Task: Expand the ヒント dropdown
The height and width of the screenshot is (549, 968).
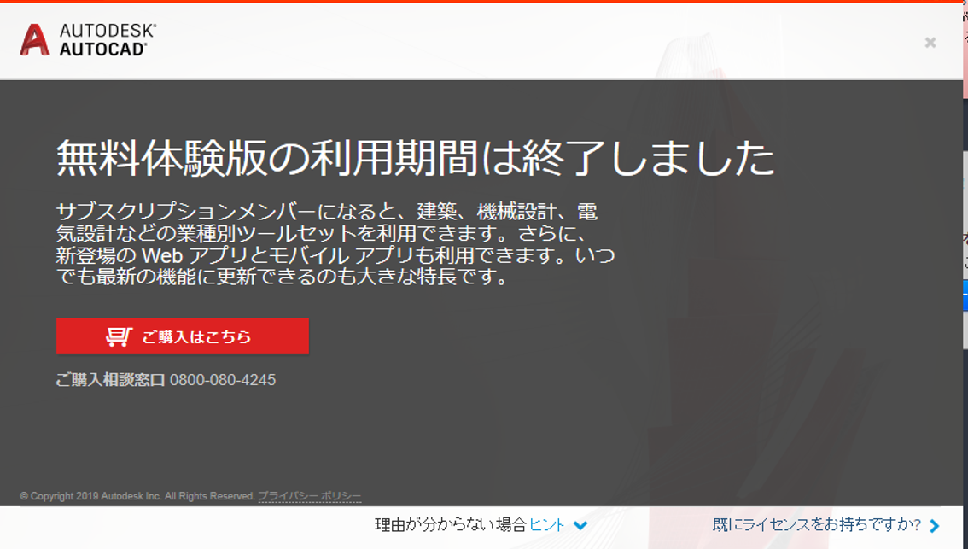Action: tap(547, 525)
